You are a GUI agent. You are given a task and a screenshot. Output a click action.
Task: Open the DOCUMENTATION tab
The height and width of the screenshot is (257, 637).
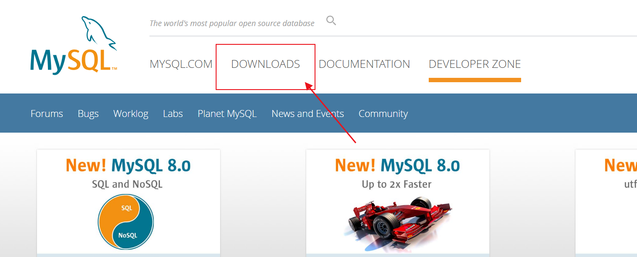pyautogui.click(x=364, y=64)
